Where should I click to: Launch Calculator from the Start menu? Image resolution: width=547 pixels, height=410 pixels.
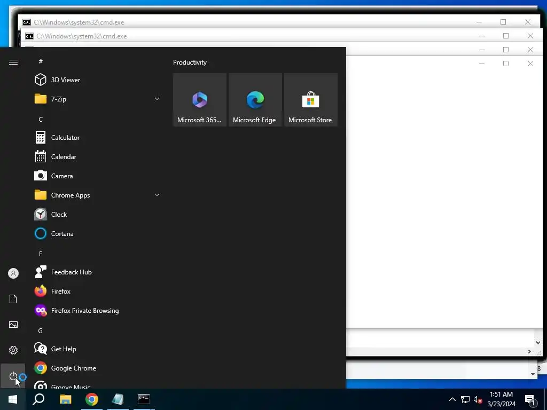tap(98, 137)
